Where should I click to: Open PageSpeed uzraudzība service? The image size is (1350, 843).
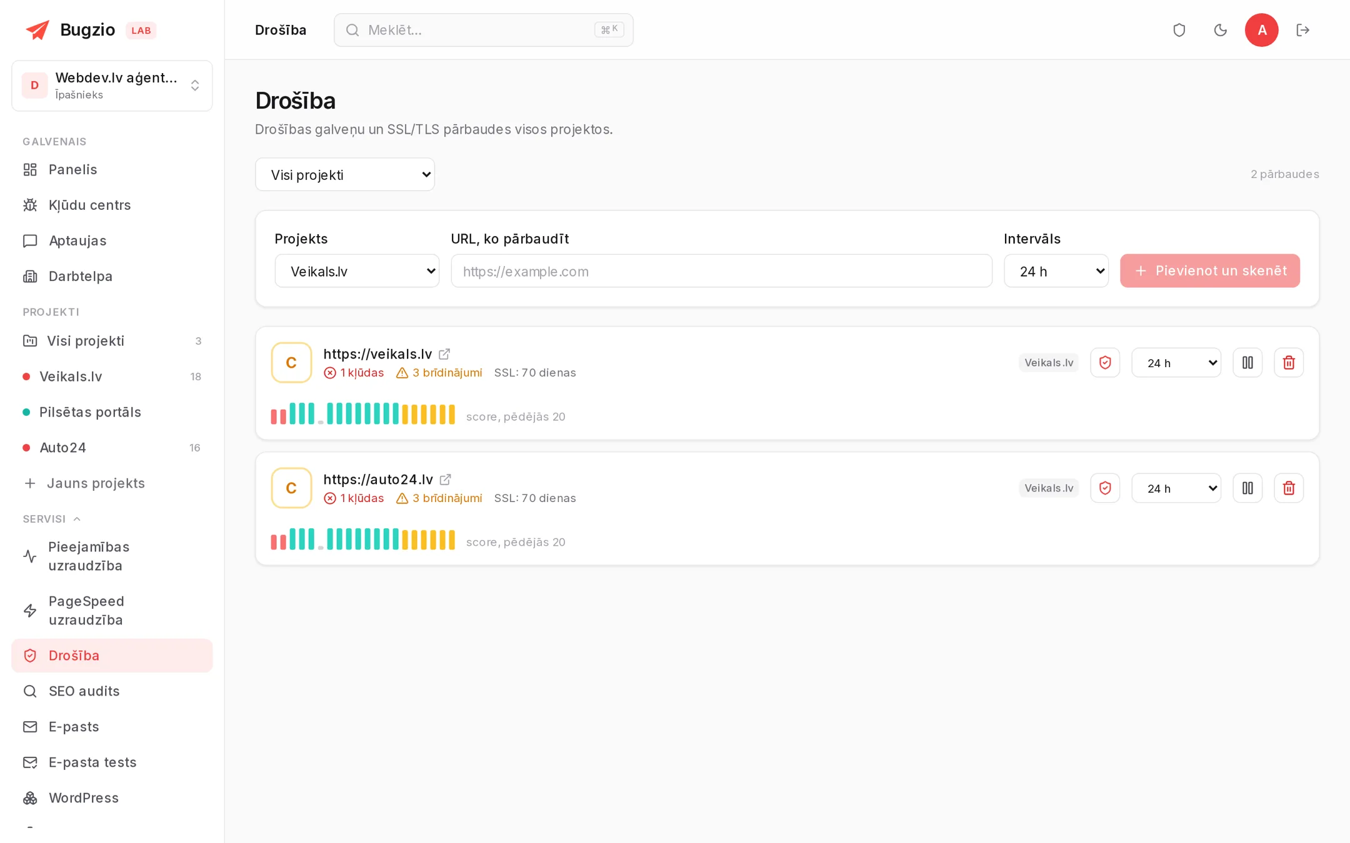coord(112,611)
